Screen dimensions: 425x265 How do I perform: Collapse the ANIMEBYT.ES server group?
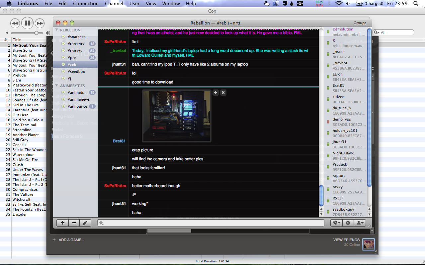[x=56, y=85]
